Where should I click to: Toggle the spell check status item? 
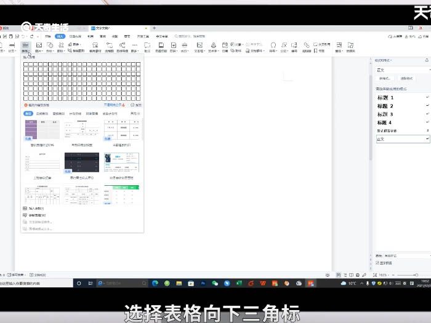click(x=16, y=274)
